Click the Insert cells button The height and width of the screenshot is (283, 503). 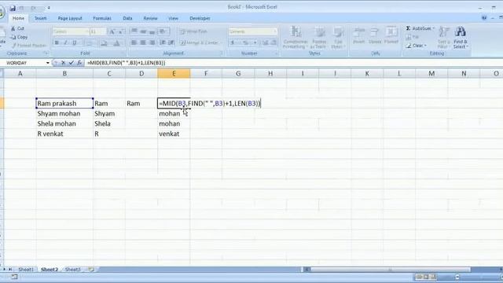point(358,35)
